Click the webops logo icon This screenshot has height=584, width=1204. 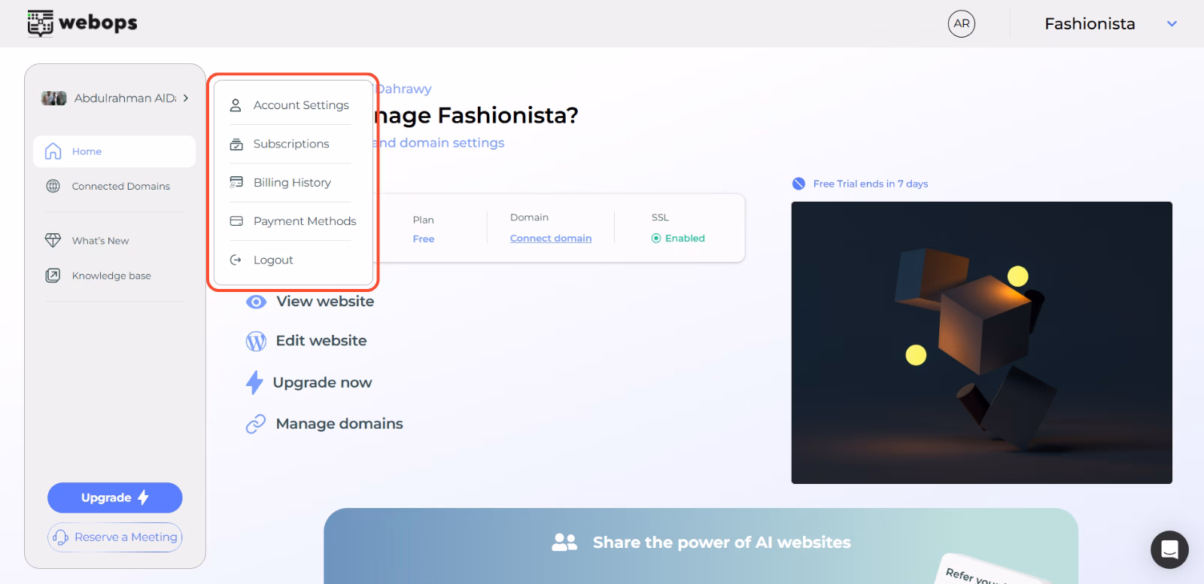point(40,23)
